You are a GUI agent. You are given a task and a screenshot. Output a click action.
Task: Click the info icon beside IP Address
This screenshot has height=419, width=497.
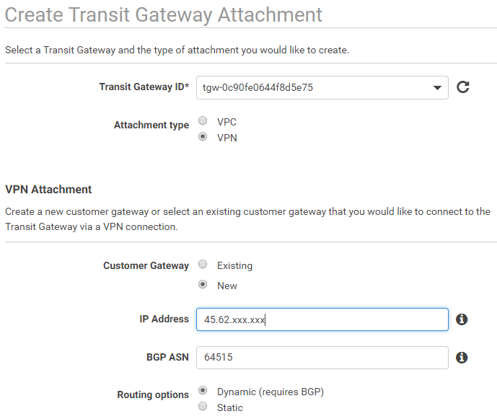coord(462,319)
